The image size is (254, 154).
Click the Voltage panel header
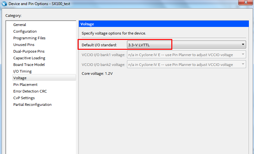click(164, 24)
